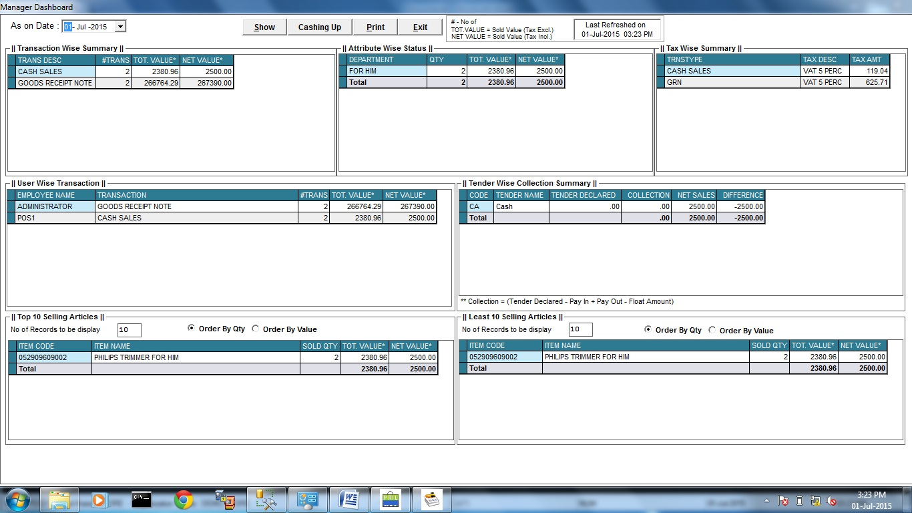Click Top 10 records count input field
This screenshot has height=513, width=912.
click(129, 330)
